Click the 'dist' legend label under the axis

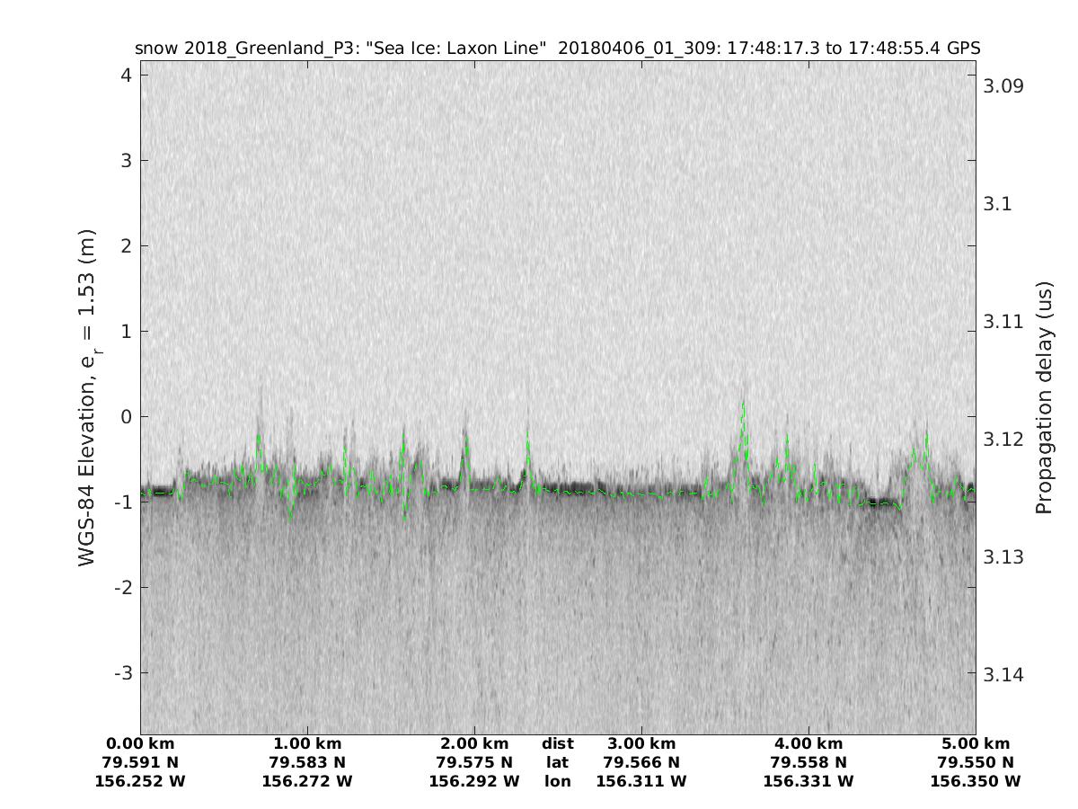click(x=558, y=744)
